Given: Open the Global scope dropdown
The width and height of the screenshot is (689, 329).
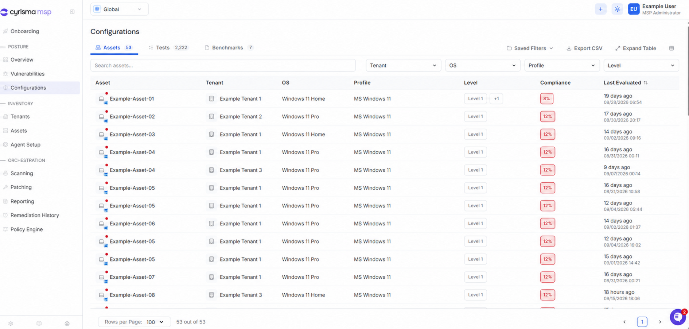Looking at the screenshot, I should coord(119,9).
